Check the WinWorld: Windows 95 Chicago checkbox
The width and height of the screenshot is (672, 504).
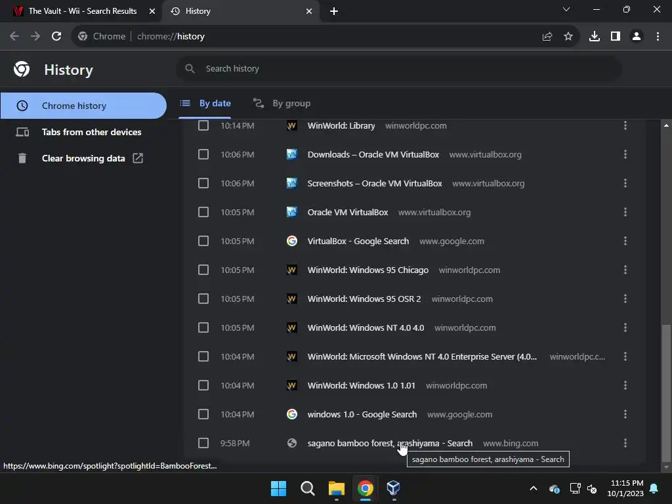pos(203,270)
